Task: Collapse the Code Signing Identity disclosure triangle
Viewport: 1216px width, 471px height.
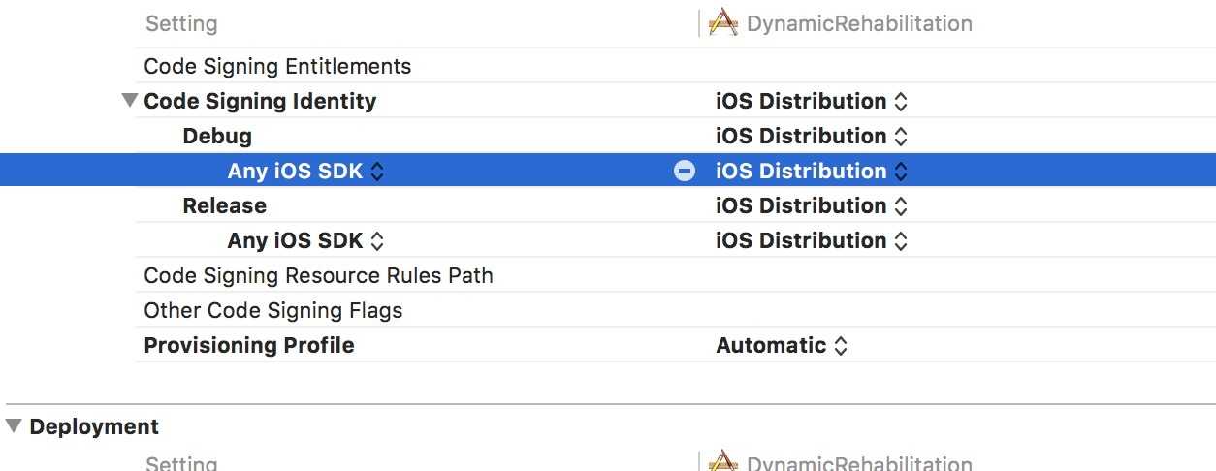Action: [130, 101]
